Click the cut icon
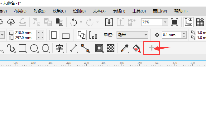The width and height of the screenshot is (206, 121). pos(36,22)
